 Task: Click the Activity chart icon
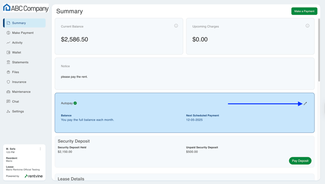point(8,42)
